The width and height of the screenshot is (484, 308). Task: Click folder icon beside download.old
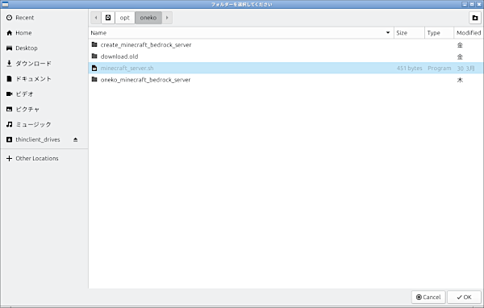[x=94, y=56]
